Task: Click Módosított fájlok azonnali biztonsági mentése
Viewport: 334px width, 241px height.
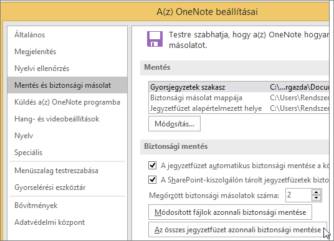Action: 230,212
